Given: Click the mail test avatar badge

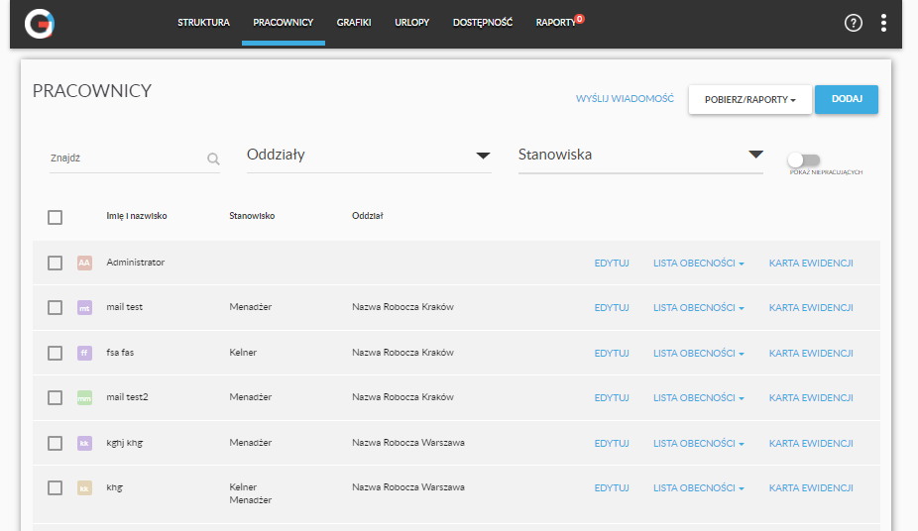Looking at the screenshot, I should (84, 308).
